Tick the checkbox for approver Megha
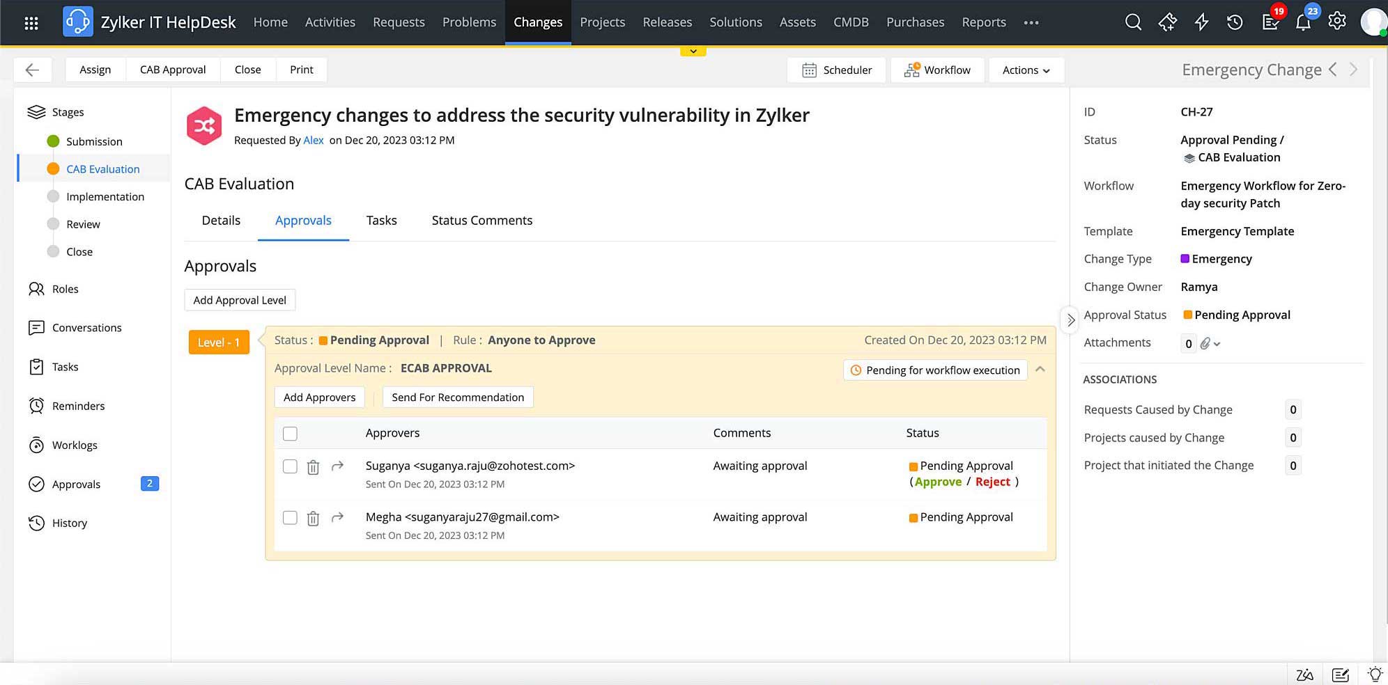Image resolution: width=1388 pixels, height=685 pixels. click(290, 518)
